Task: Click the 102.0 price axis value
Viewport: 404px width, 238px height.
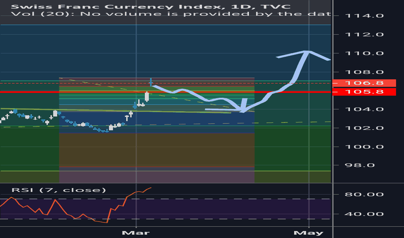Action: pos(364,128)
